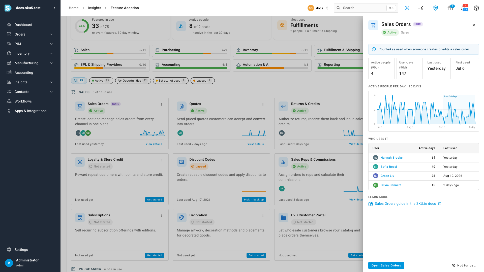Expand the PIM sidebar chevron
484x272 pixels.
pos(51,44)
